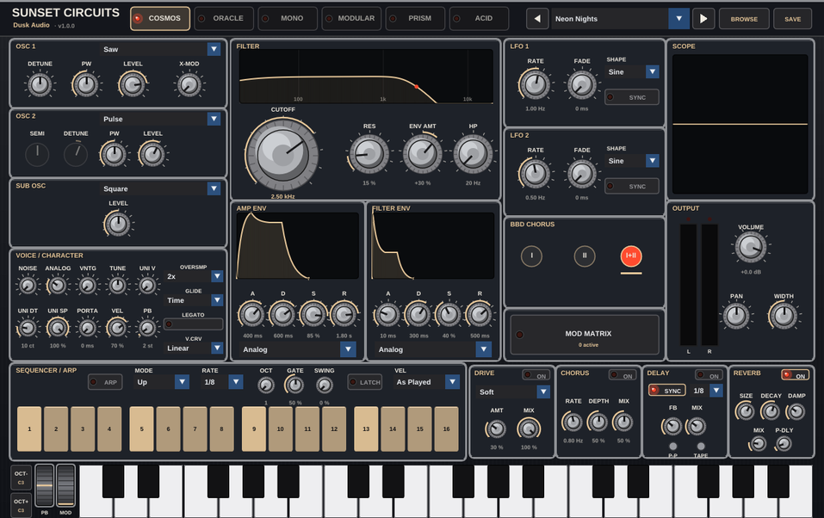Toggle the Delay Sync switch

667,391
